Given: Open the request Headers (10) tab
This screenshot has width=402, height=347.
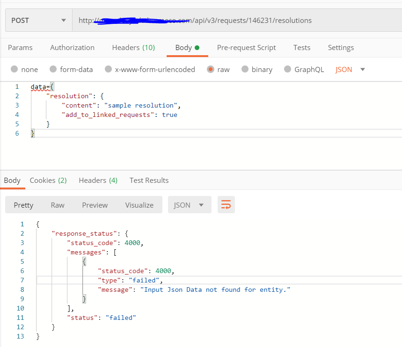Looking at the screenshot, I should pyautogui.click(x=133, y=48).
